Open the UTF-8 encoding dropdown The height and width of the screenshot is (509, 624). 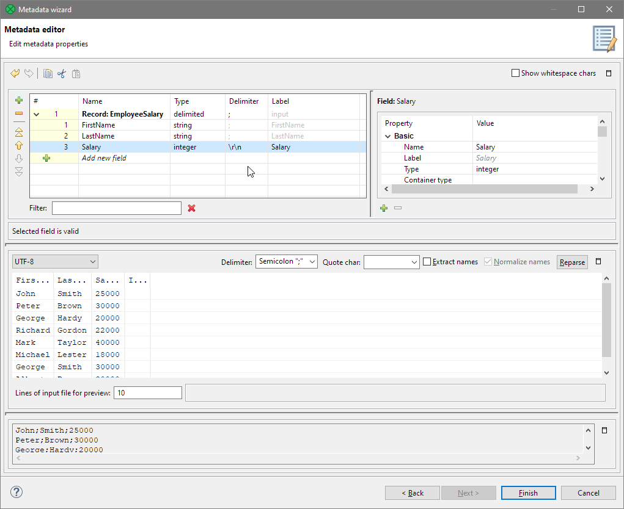[x=55, y=262]
